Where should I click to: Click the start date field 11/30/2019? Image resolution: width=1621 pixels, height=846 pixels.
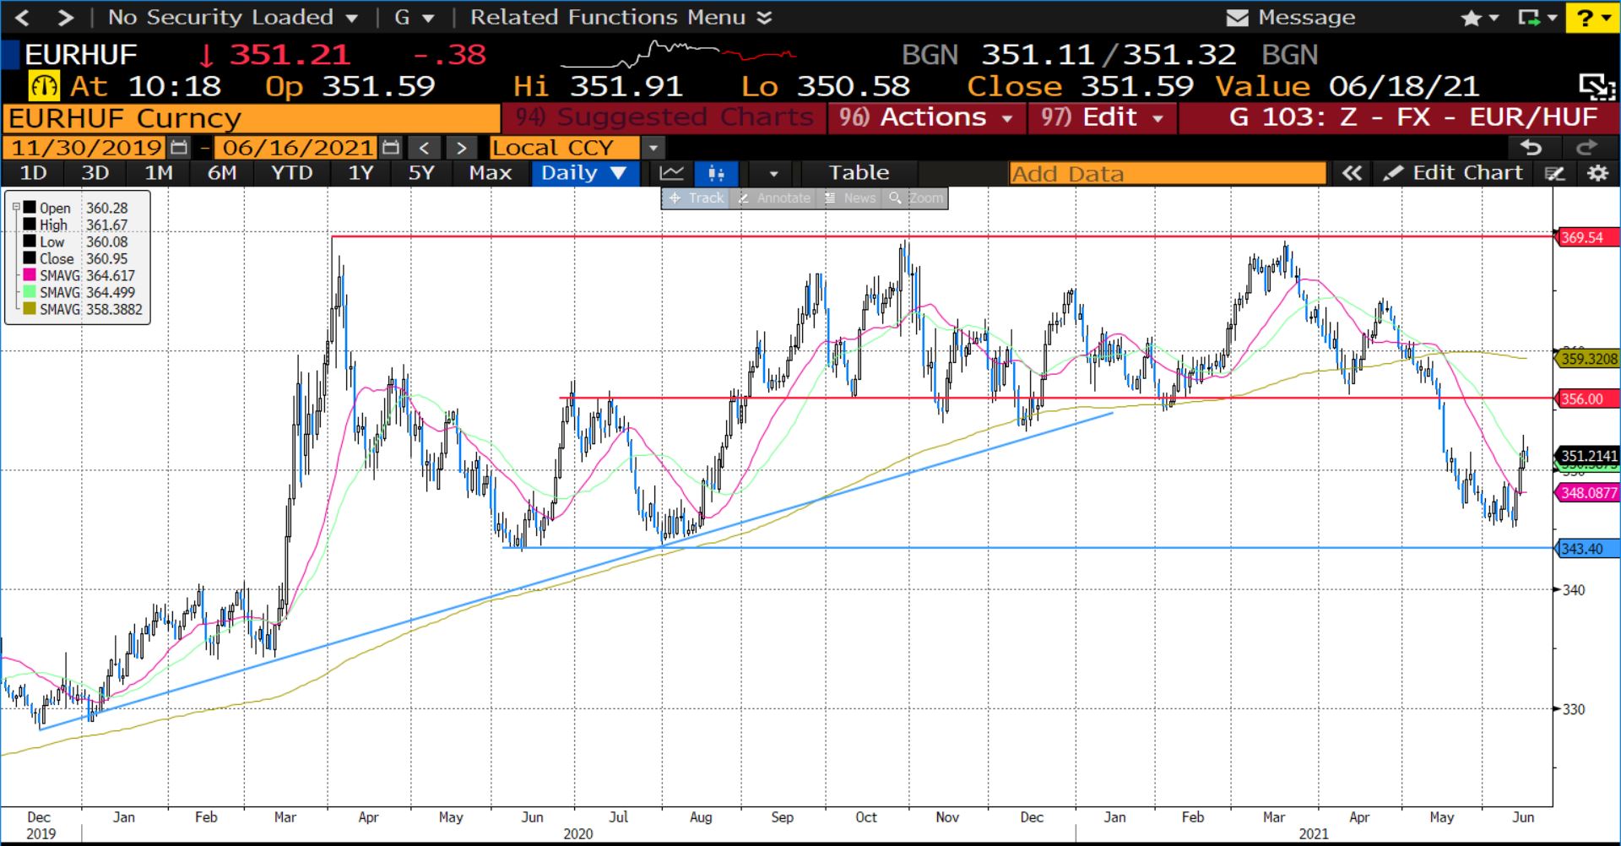pos(85,148)
